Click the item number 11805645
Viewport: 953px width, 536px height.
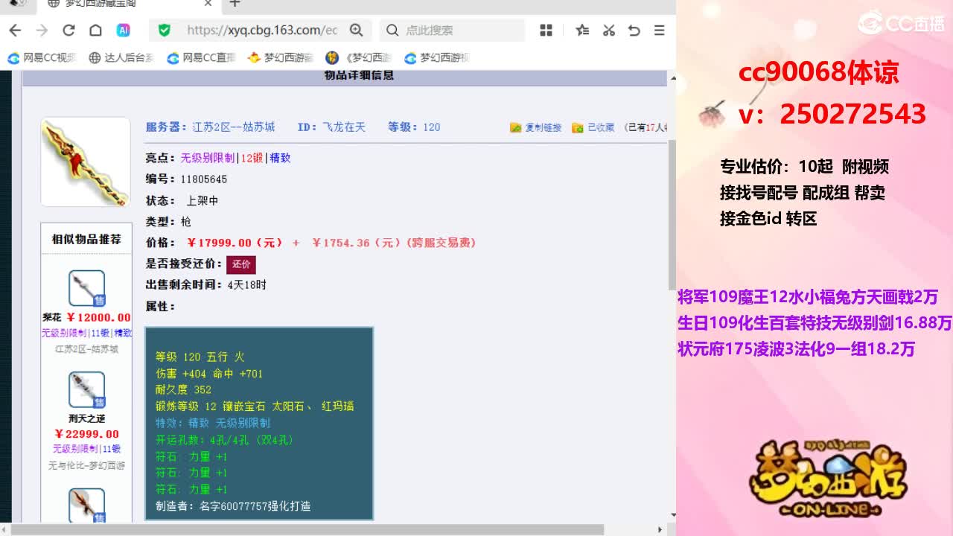204,179
